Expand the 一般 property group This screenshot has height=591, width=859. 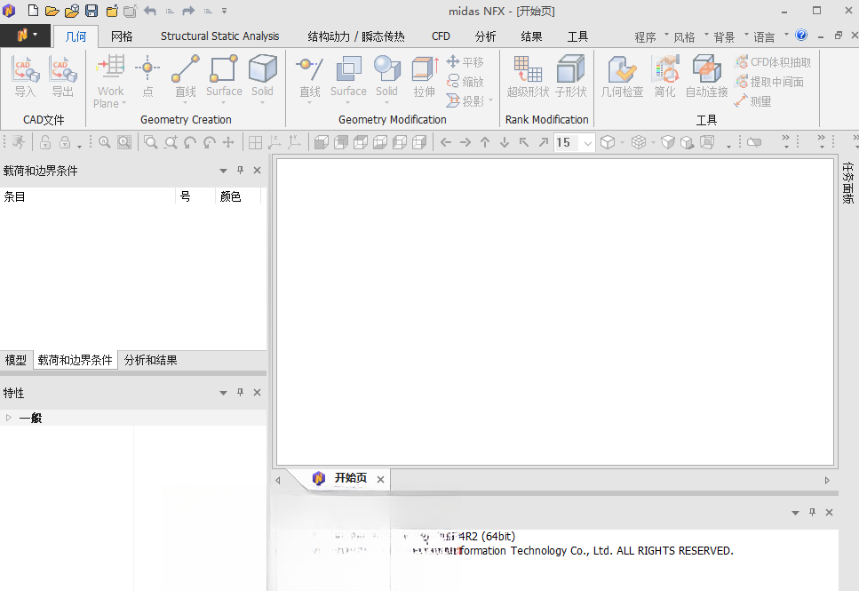(8, 418)
